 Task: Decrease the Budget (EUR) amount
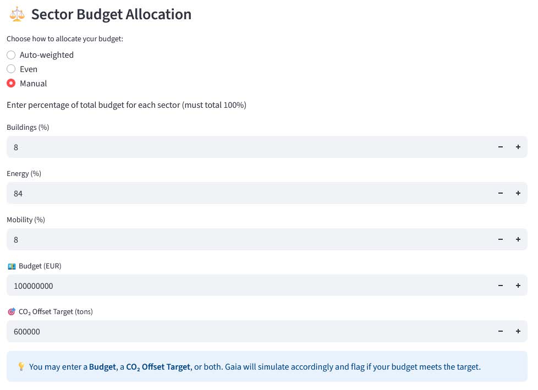[501, 285]
